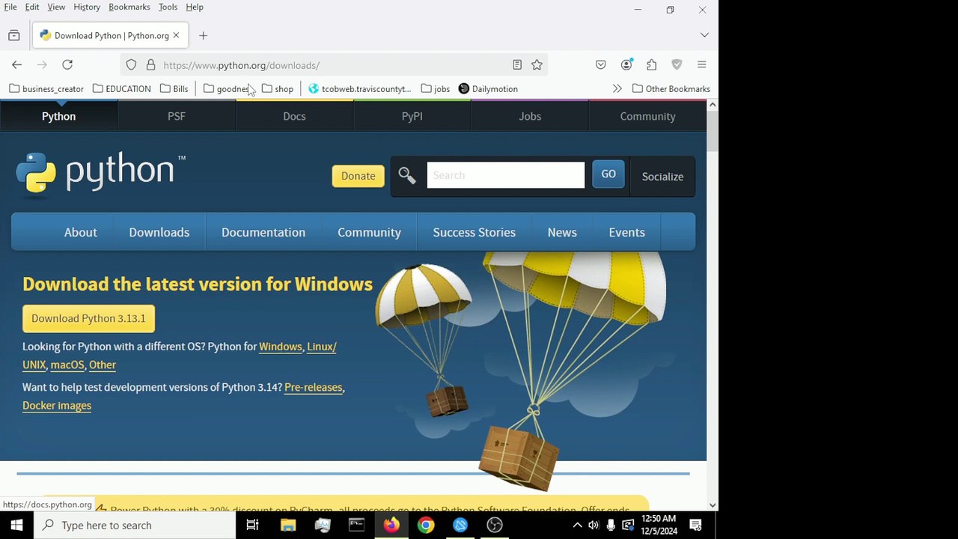Click the GO search button
This screenshot has height=539, width=958.
(608, 174)
